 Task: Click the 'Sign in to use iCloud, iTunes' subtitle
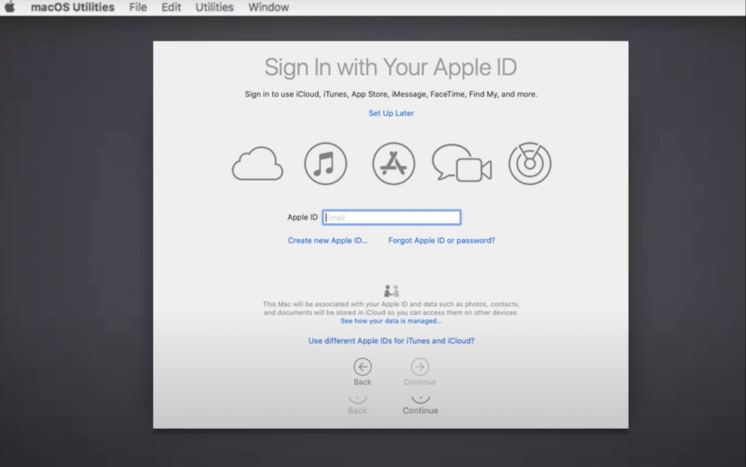point(391,94)
